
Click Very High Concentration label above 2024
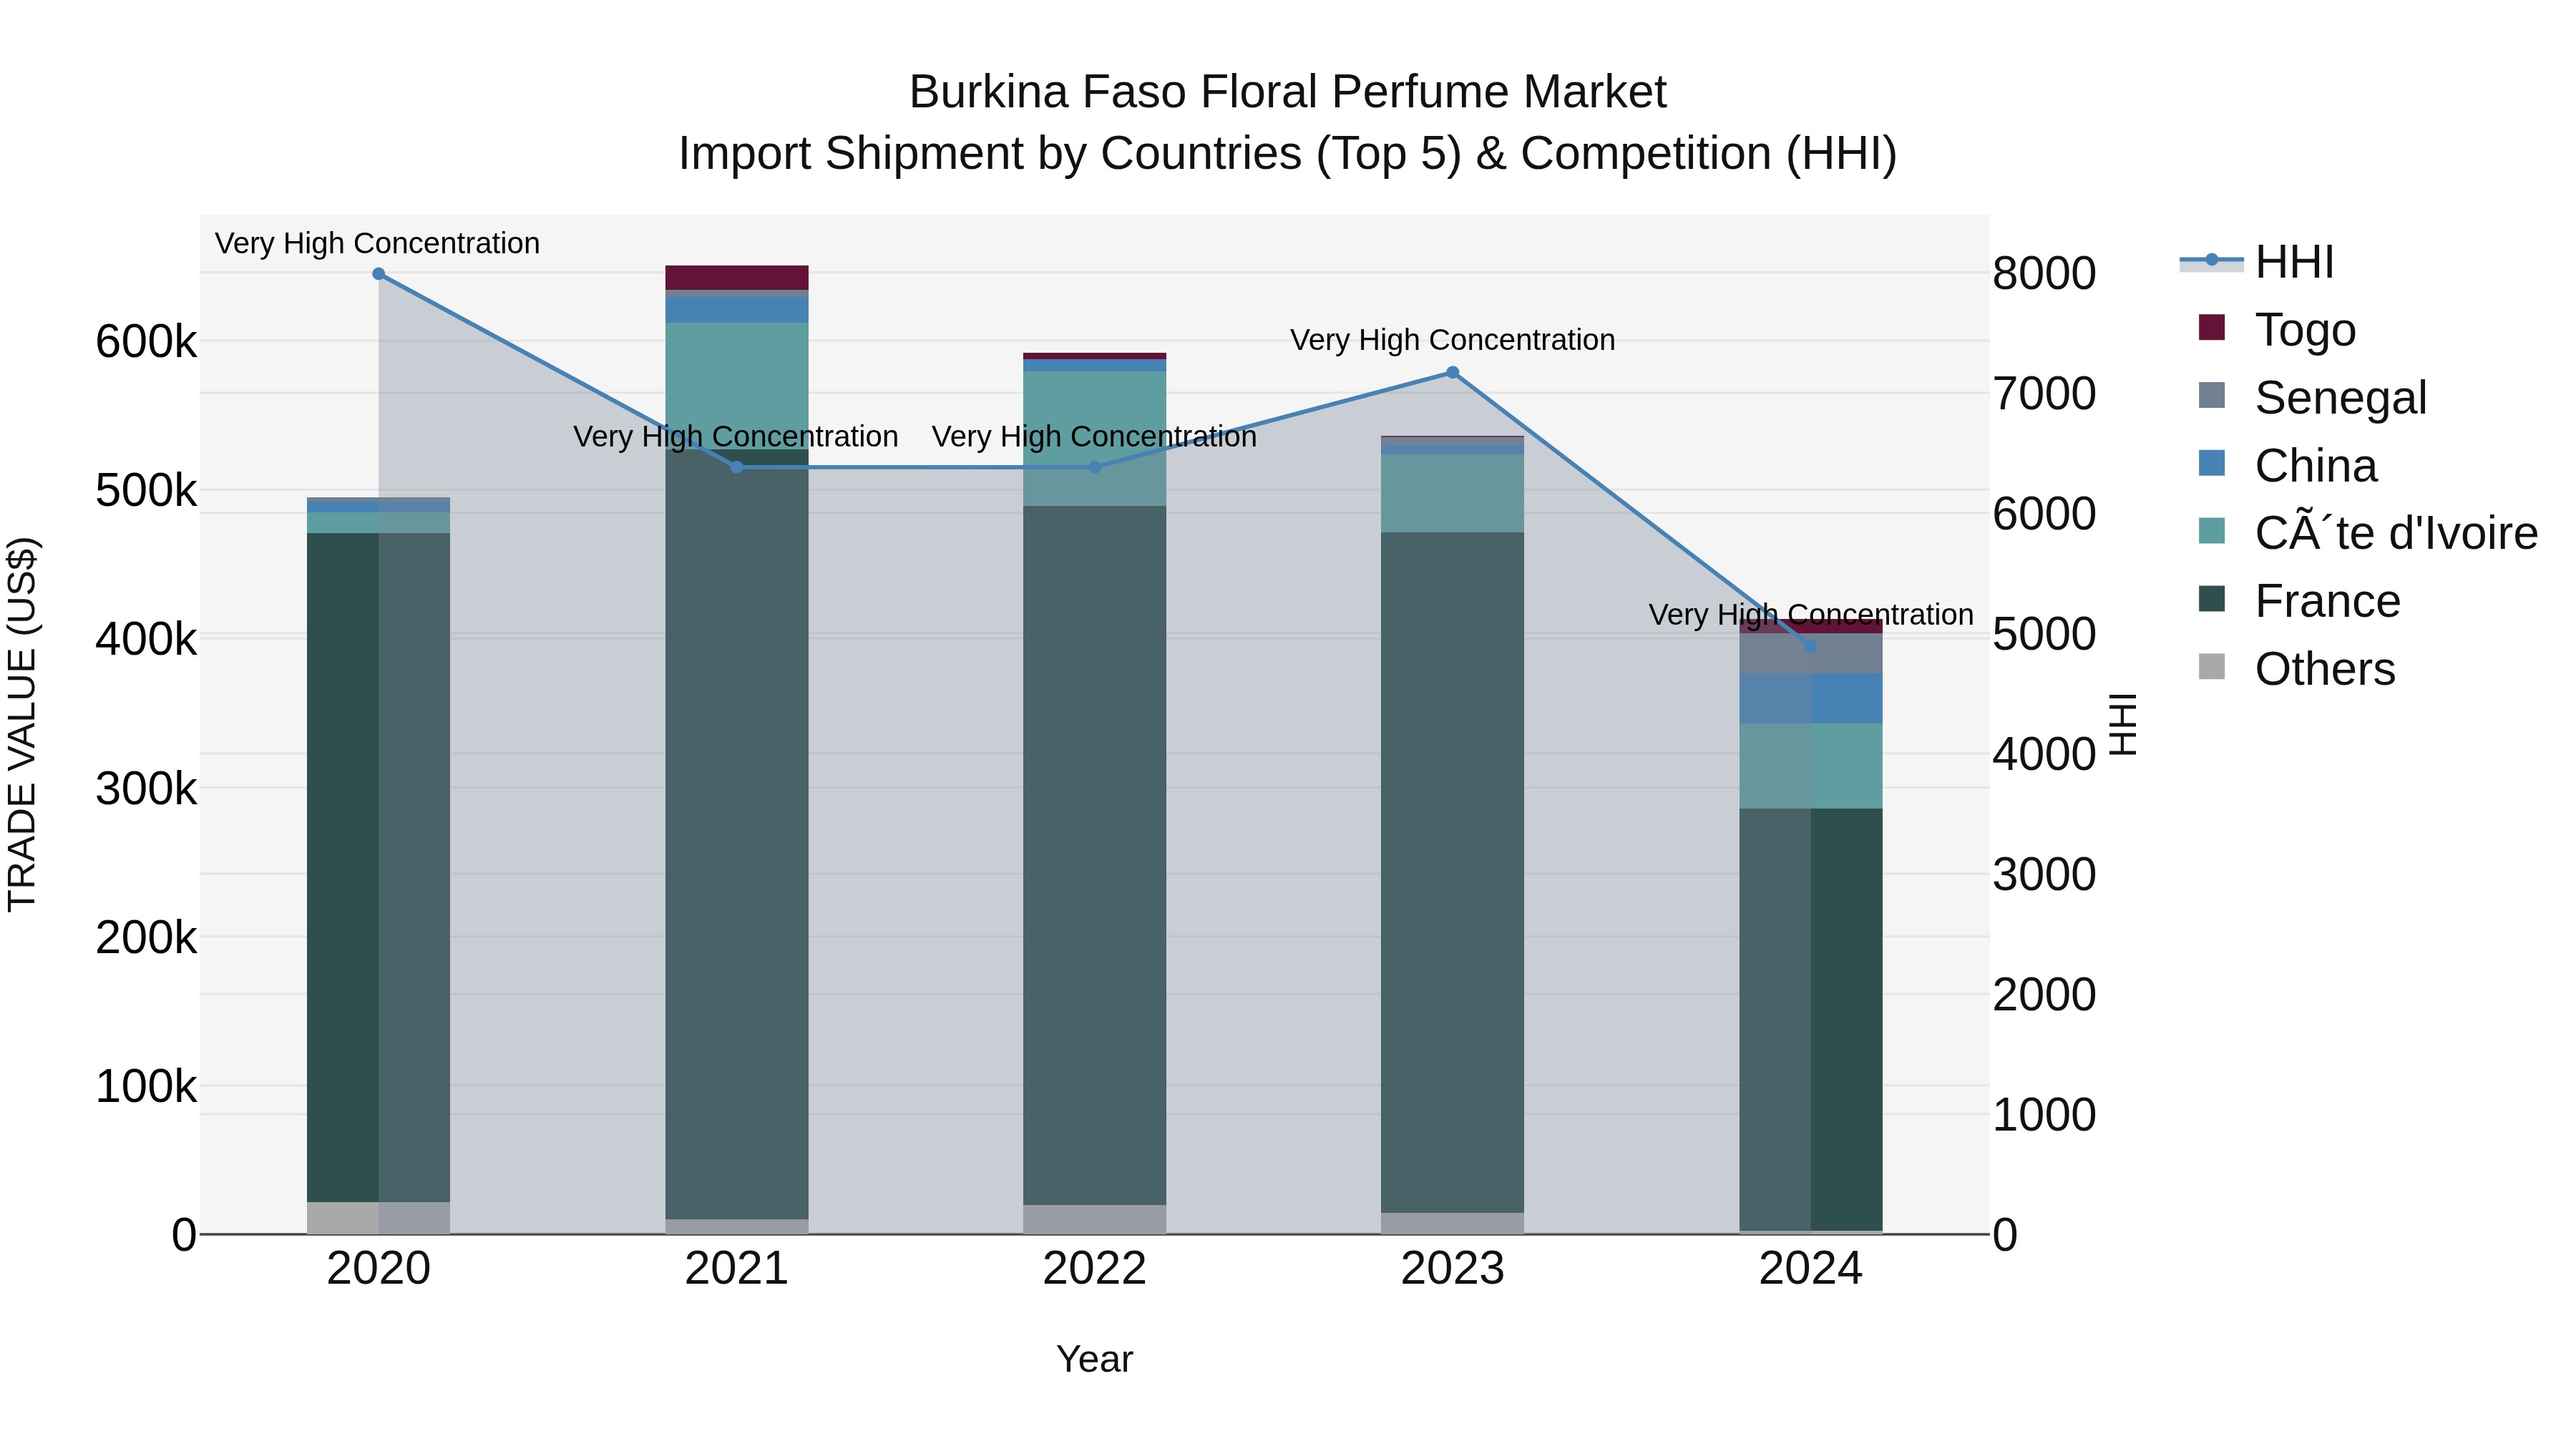point(1811,614)
